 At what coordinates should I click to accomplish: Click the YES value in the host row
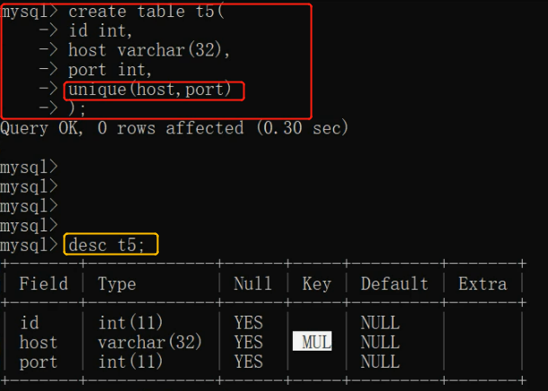pyautogui.click(x=248, y=342)
